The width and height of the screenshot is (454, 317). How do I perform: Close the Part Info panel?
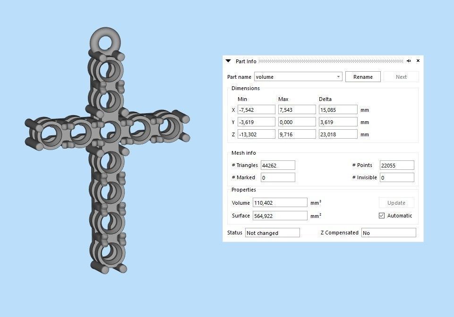pyautogui.click(x=418, y=61)
